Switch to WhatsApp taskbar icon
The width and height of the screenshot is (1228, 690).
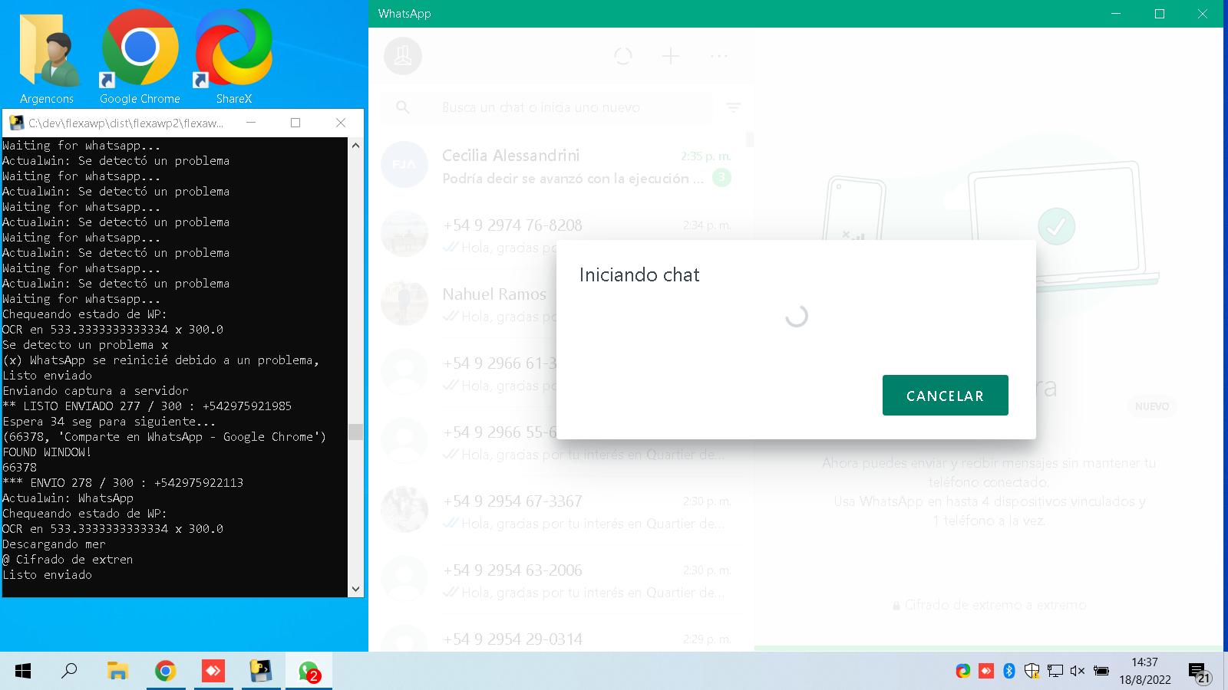pyautogui.click(x=309, y=672)
